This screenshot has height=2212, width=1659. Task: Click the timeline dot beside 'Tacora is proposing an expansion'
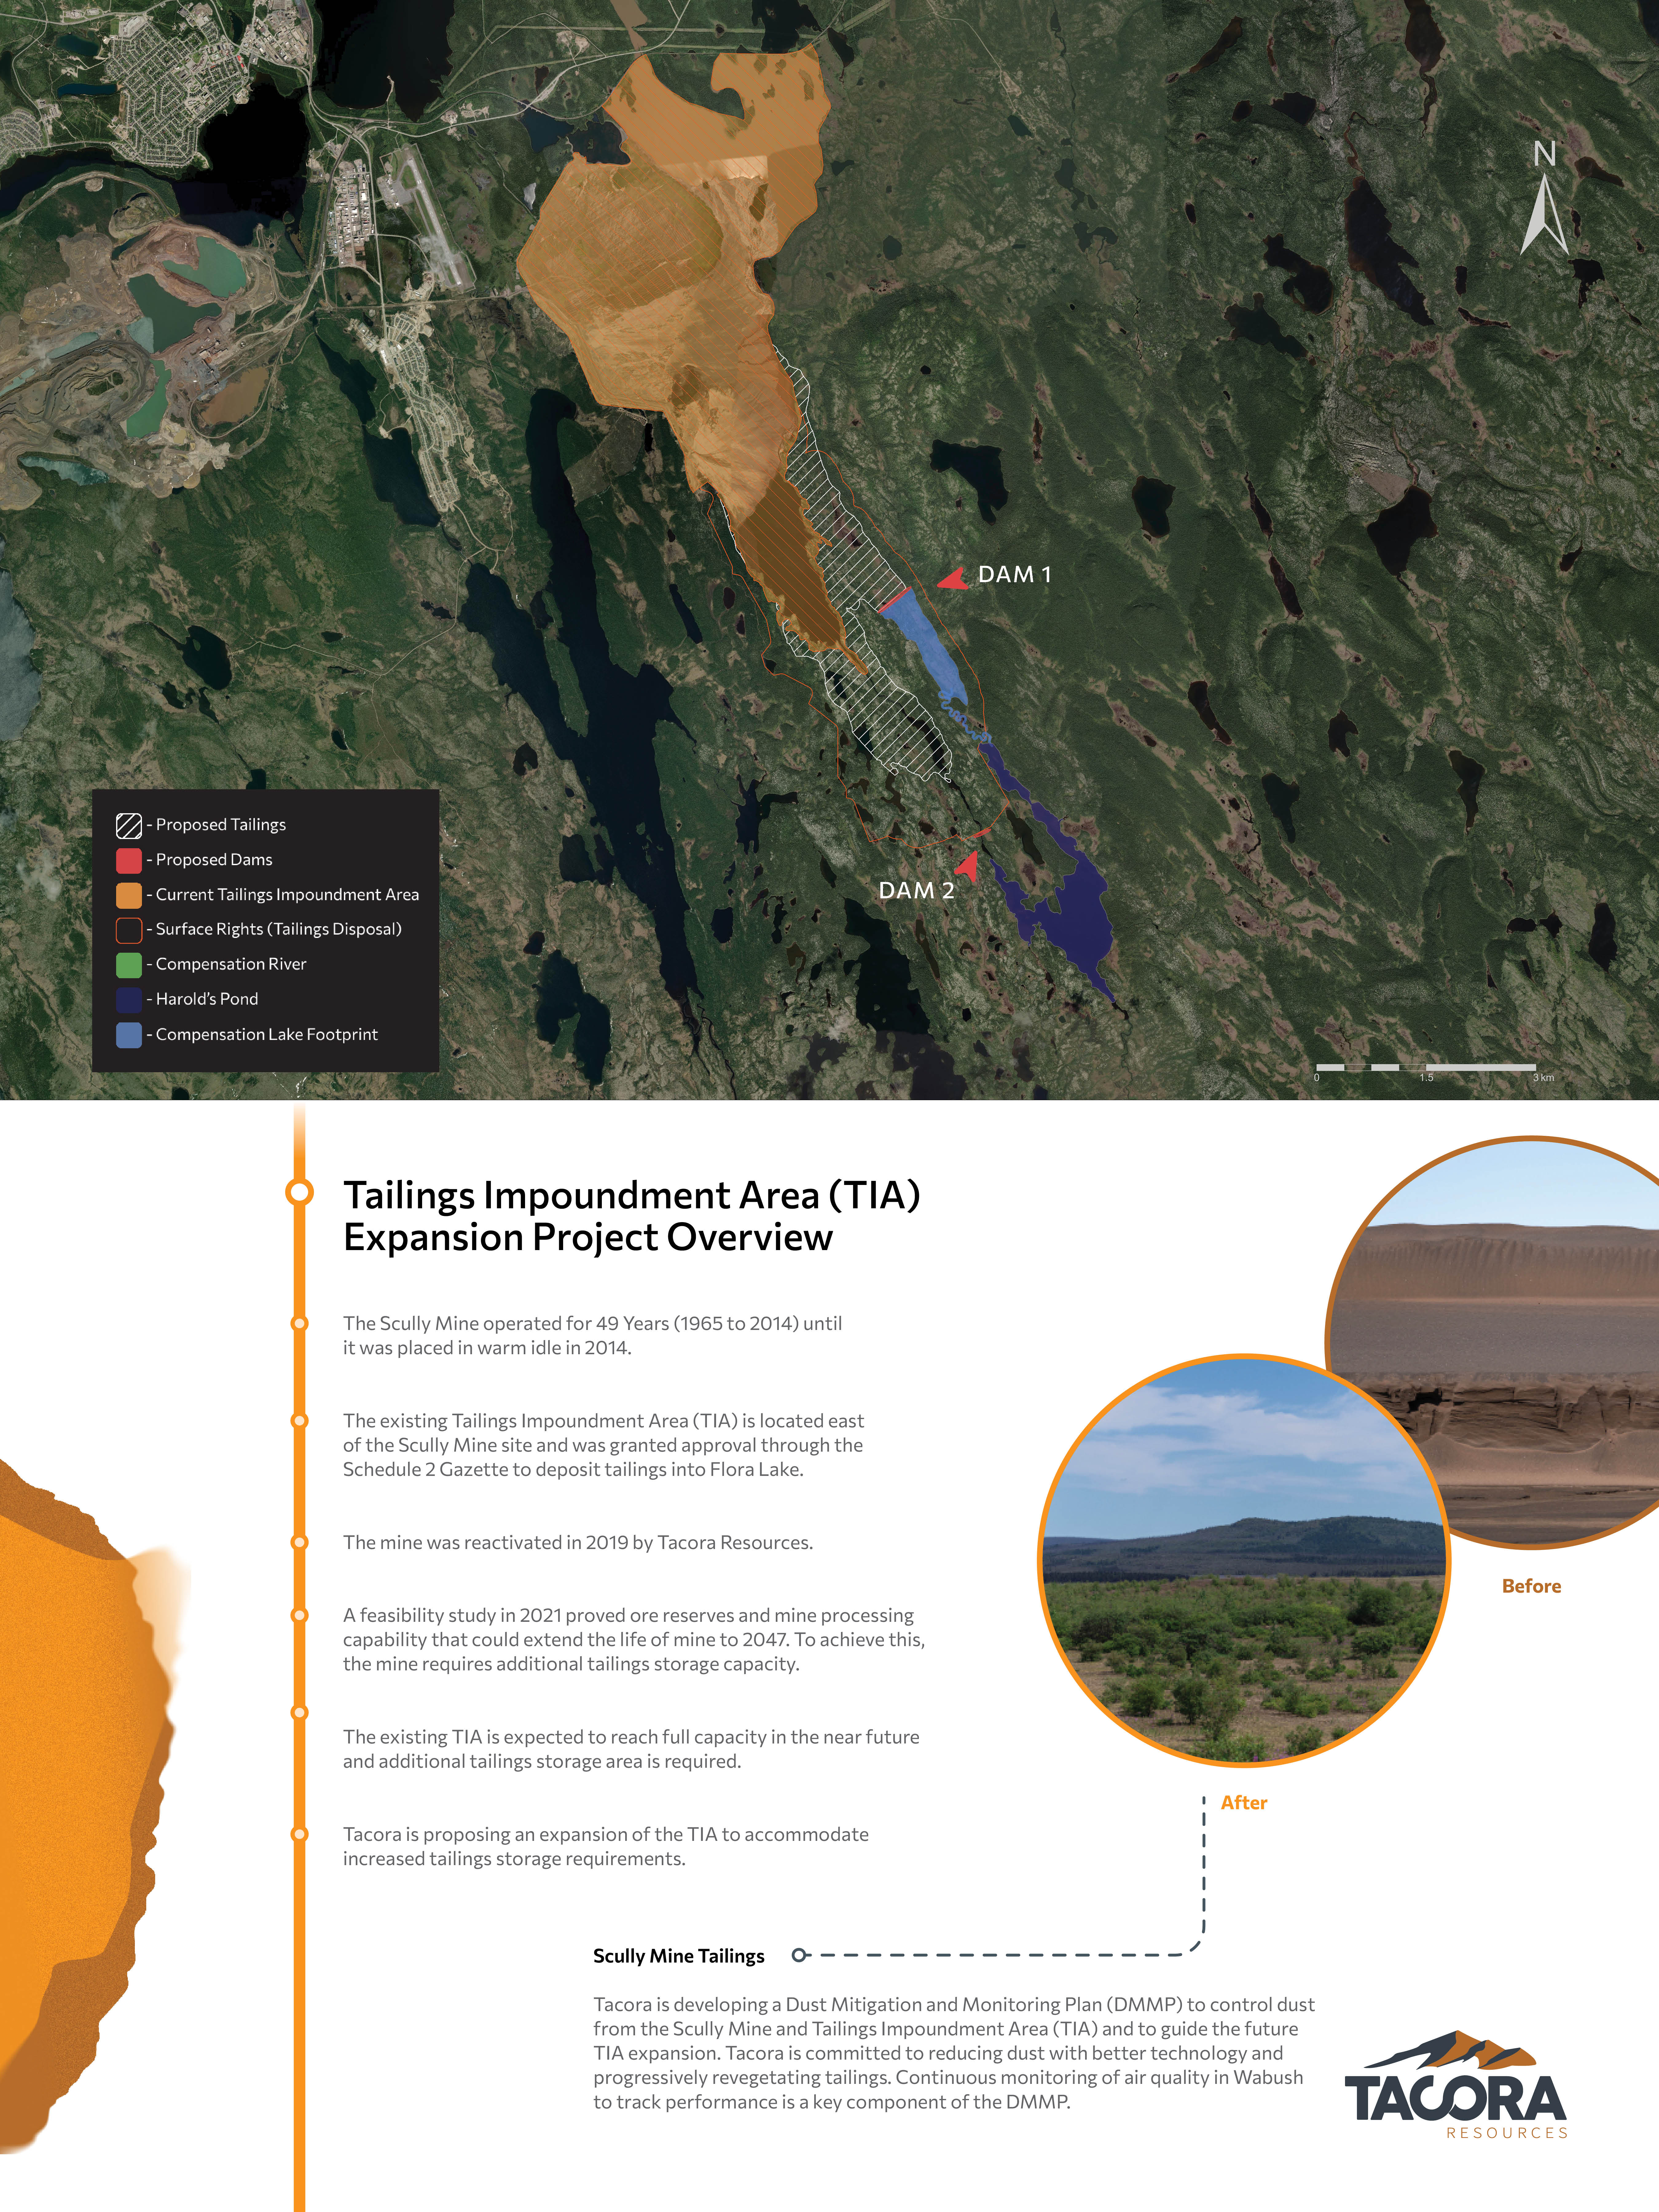point(299,1834)
